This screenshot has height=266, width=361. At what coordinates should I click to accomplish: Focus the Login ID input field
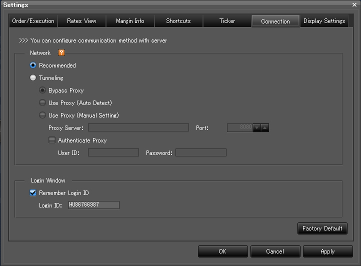point(94,205)
